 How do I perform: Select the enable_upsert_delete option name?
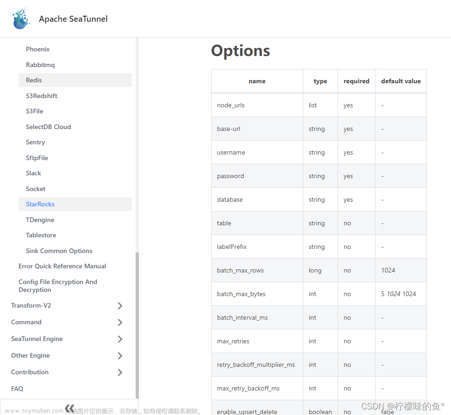247,412
